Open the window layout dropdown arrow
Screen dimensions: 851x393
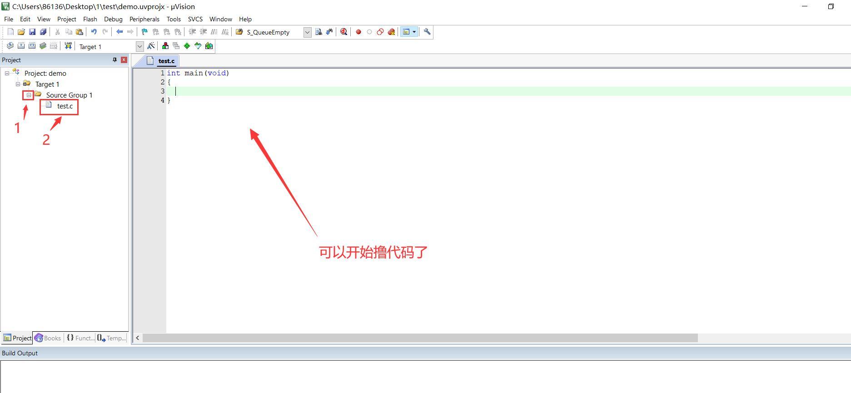pos(414,32)
